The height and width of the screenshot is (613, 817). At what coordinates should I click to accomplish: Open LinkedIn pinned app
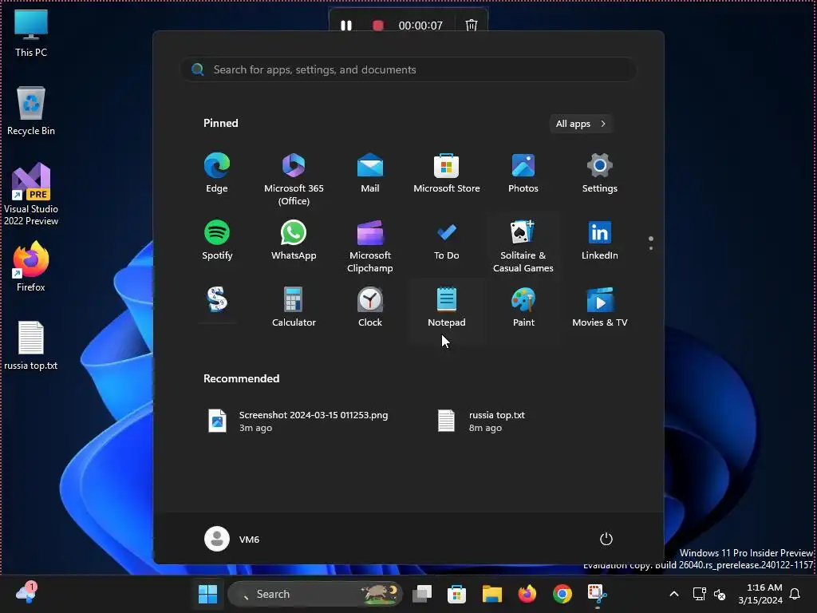600,240
